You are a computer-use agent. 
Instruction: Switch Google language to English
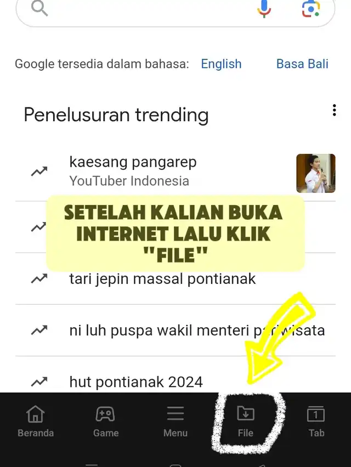[221, 64]
